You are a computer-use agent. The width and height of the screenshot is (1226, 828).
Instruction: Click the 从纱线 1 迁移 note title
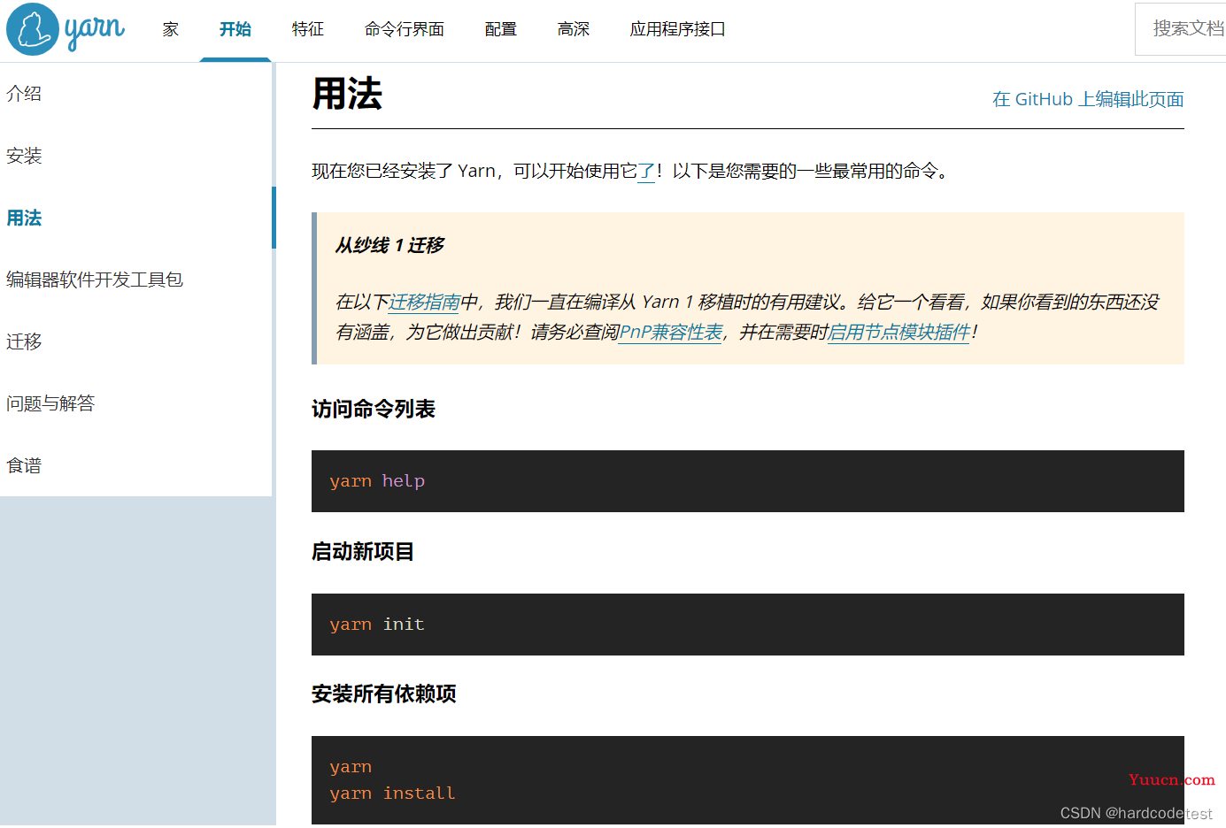(x=389, y=245)
